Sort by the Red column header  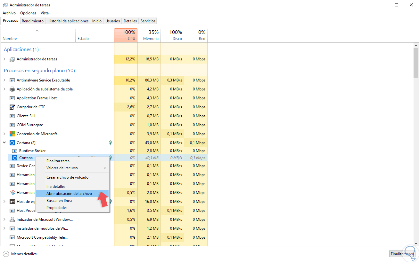coord(196,35)
